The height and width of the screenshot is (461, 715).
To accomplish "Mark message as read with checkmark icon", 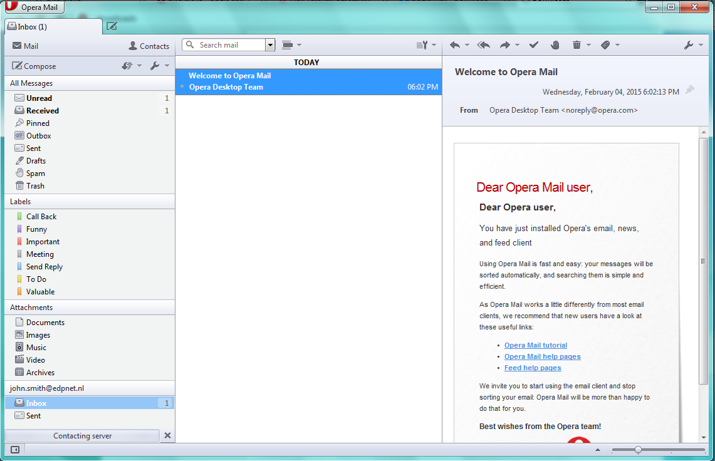I will click(533, 45).
